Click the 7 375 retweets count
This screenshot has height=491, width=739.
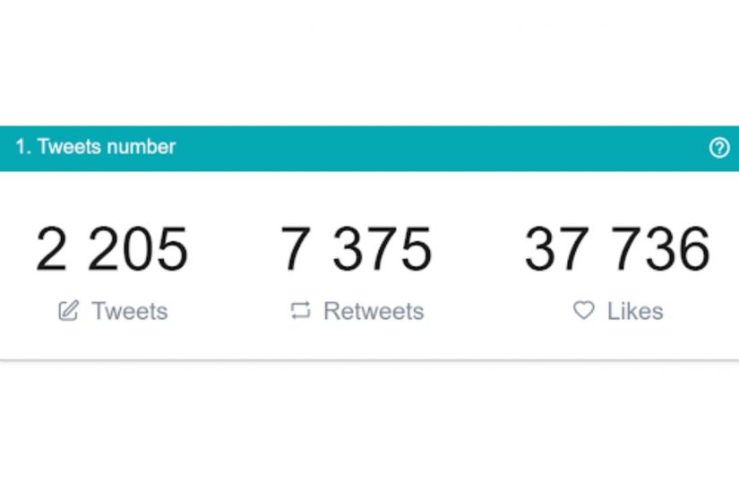coord(357,250)
